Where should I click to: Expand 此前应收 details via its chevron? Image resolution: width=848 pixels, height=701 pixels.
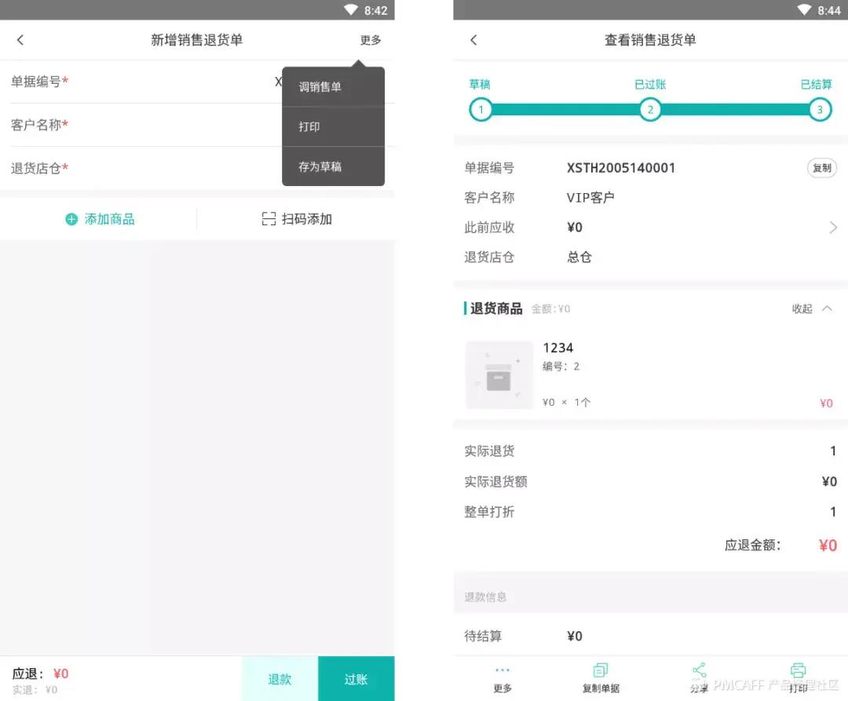pyautogui.click(x=834, y=228)
